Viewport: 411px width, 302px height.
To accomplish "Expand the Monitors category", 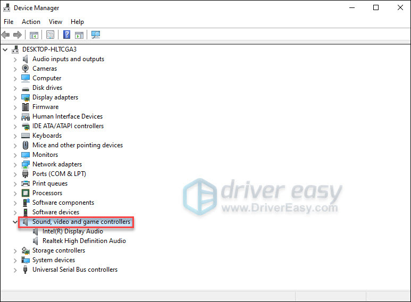I will 15,155.
